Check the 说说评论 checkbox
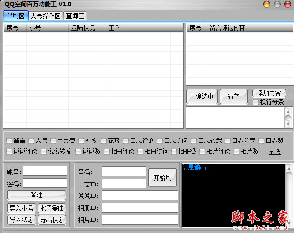Screen dimensions: 294x233 (9, 152)
